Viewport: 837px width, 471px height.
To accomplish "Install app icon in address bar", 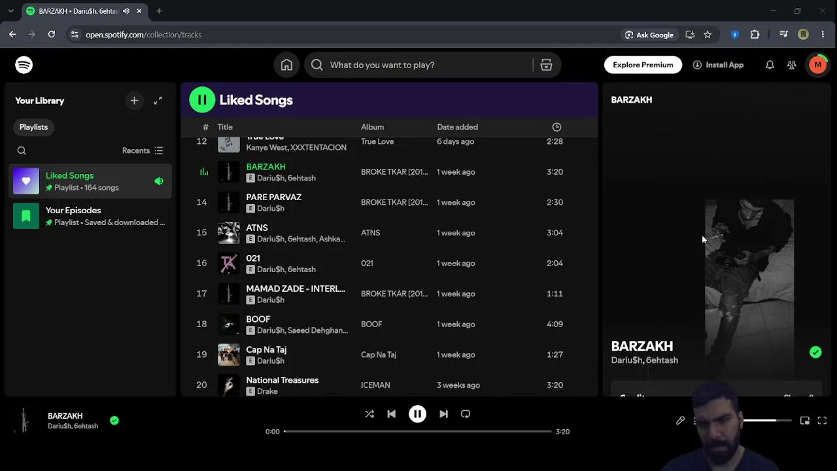I will [x=690, y=35].
